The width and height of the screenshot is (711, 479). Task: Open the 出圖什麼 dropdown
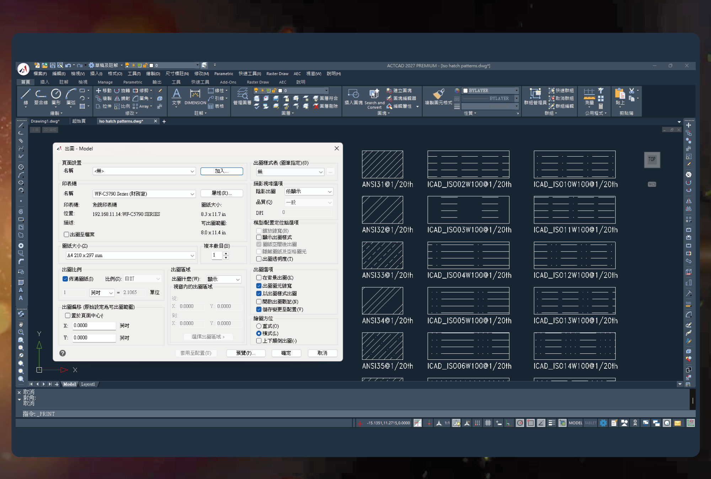tap(224, 279)
